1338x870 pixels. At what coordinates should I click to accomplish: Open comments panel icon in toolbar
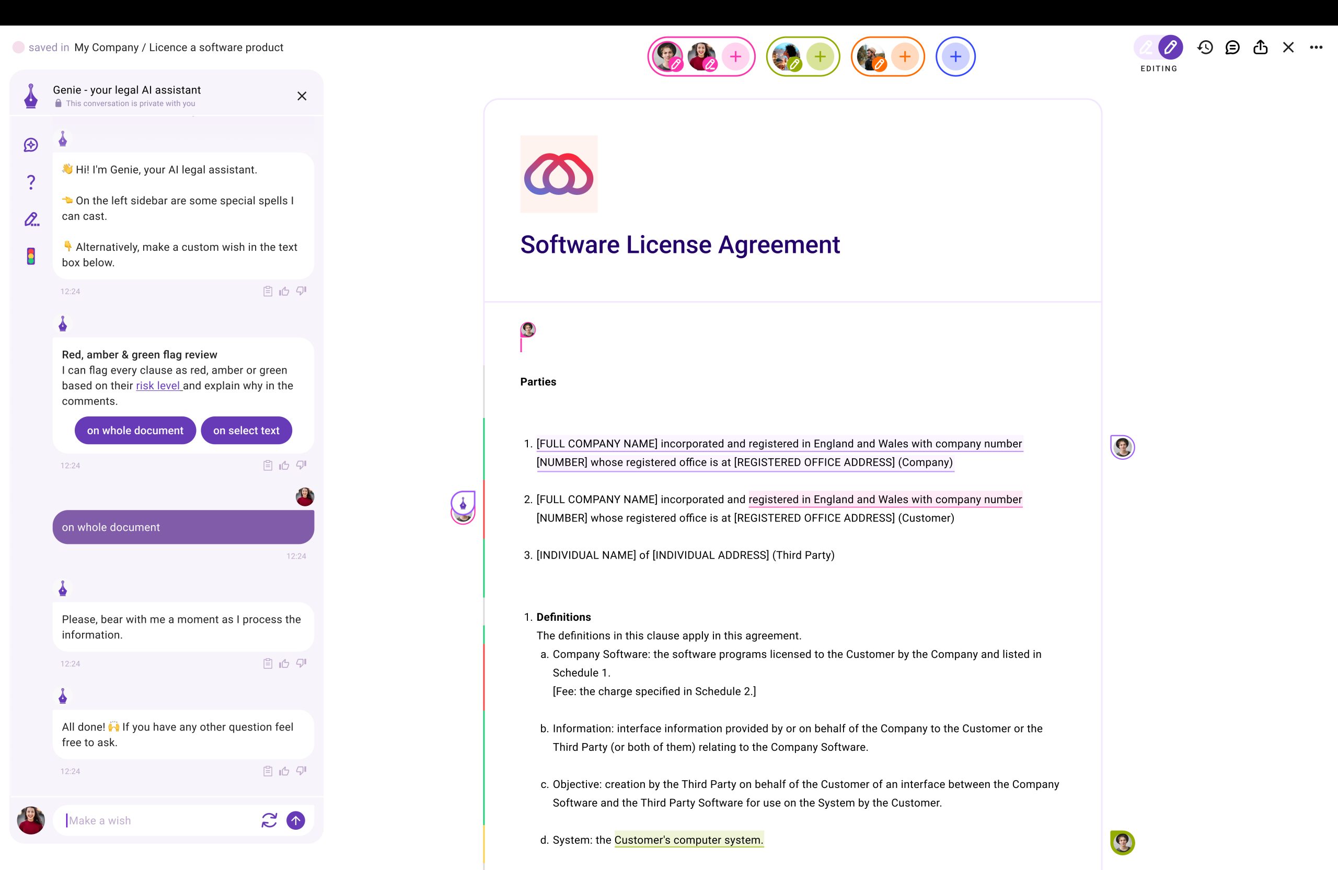(x=1232, y=47)
